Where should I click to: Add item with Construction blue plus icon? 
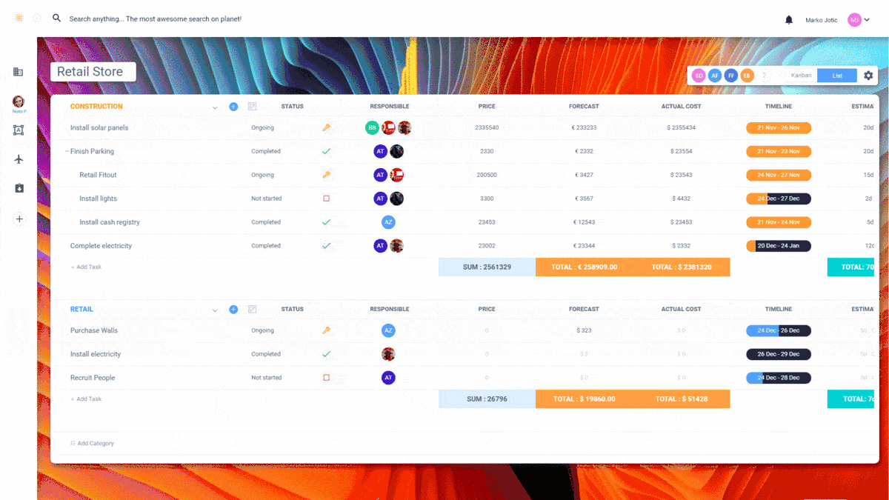point(233,107)
